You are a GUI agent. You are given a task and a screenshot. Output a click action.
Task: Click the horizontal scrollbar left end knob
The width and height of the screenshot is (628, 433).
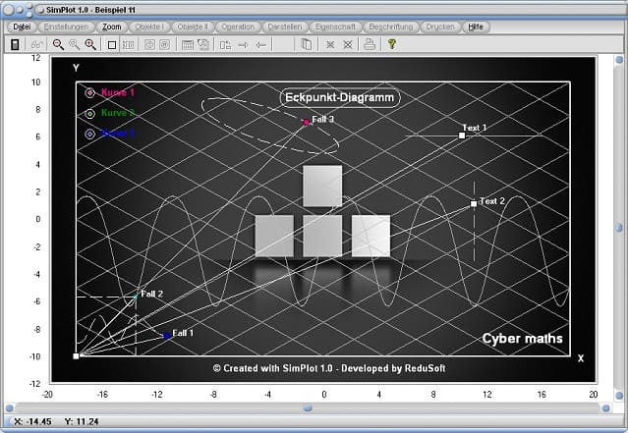(x=10, y=408)
